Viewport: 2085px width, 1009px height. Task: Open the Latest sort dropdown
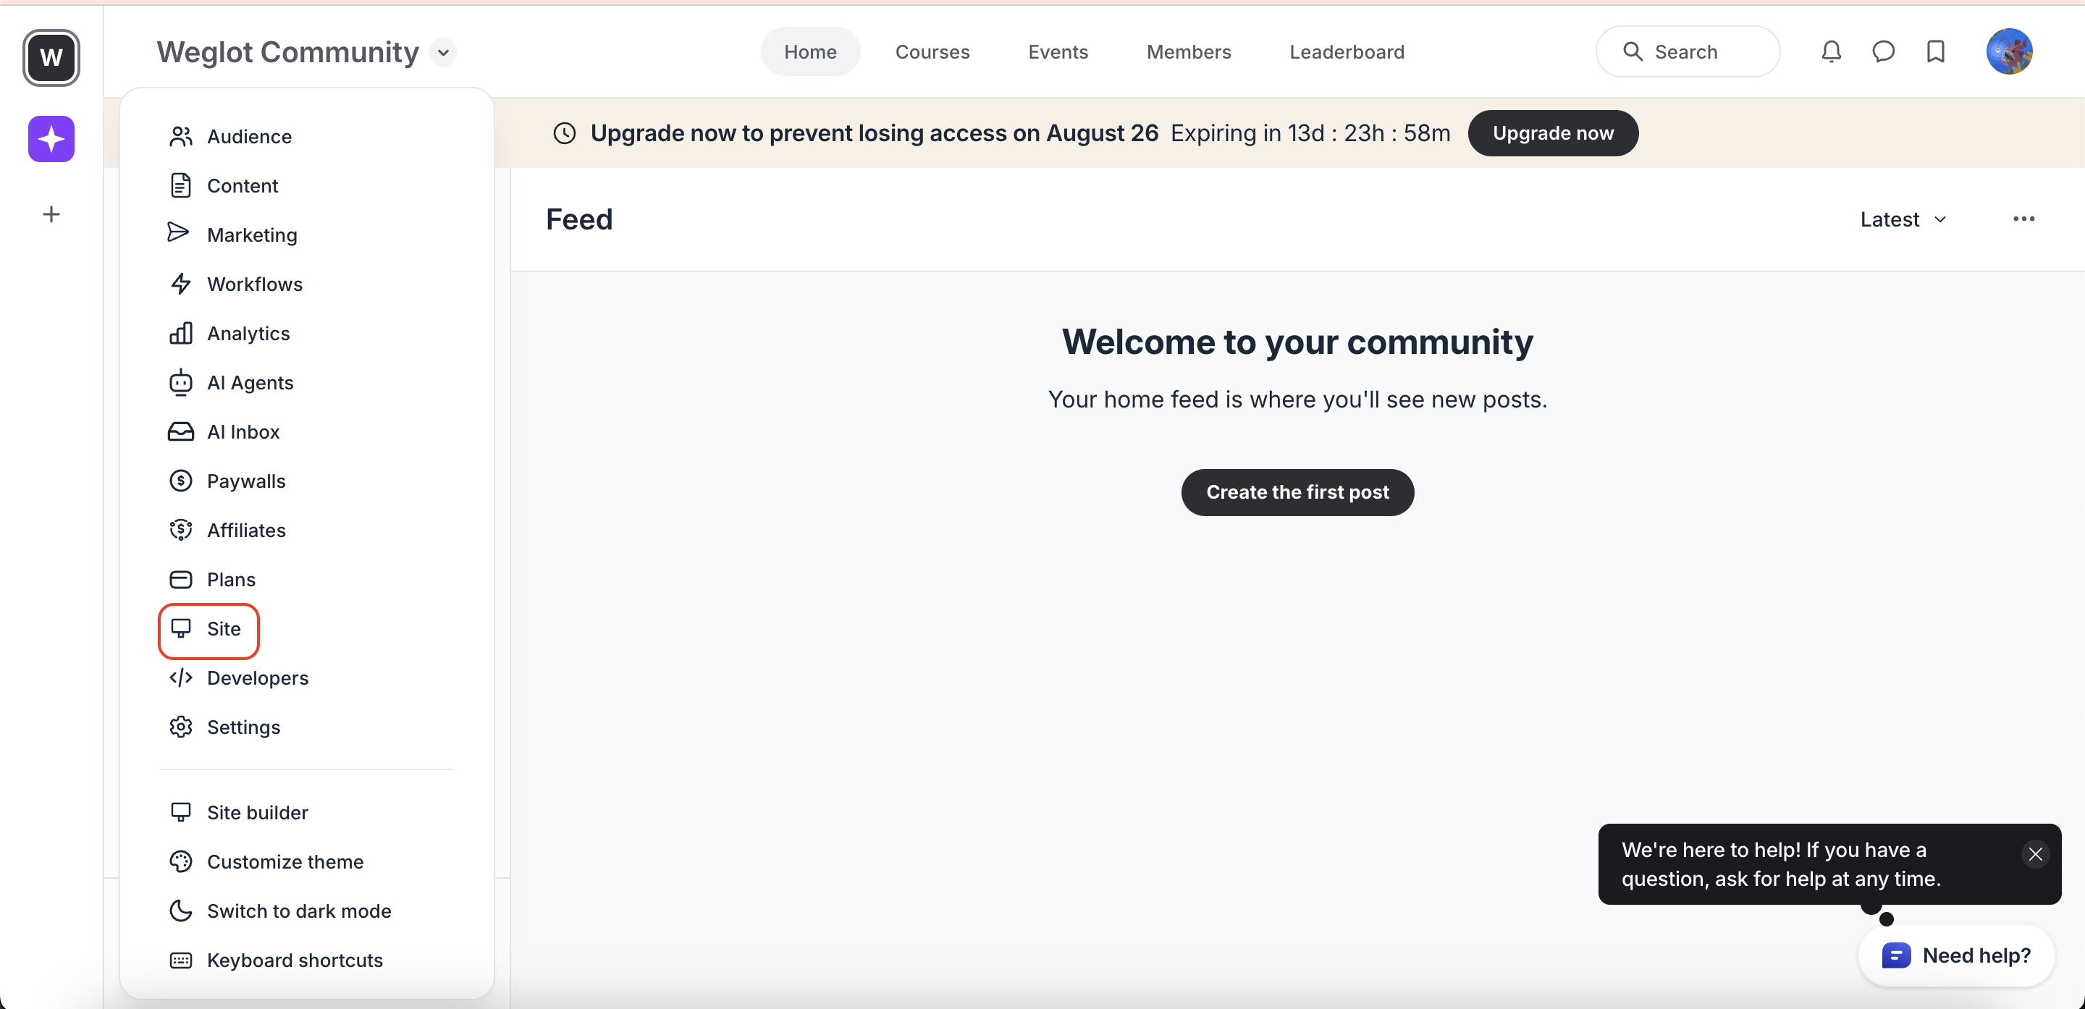1903,219
